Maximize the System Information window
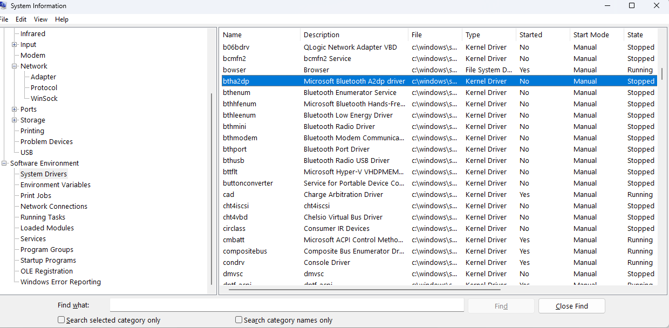 (632, 6)
